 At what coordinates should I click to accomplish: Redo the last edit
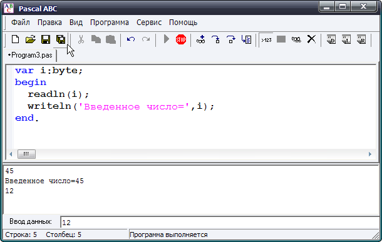pyautogui.click(x=146, y=39)
